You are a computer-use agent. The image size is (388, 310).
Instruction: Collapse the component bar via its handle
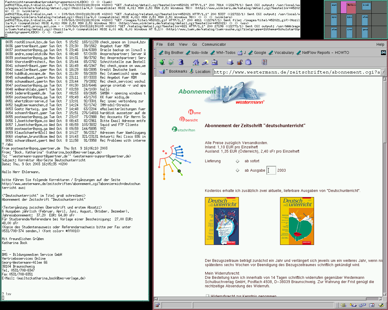tap(336, 305)
